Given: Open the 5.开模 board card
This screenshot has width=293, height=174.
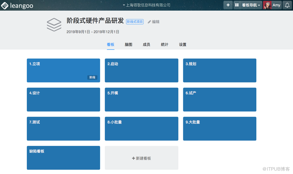Looking at the screenshot, I should pos(142,100).
